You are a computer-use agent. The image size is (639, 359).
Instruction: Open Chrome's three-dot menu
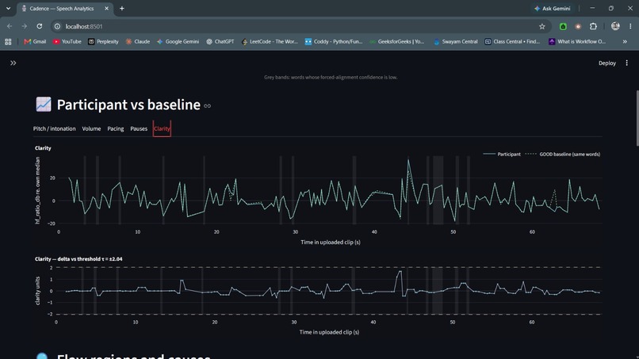click(x=630, y=26)
